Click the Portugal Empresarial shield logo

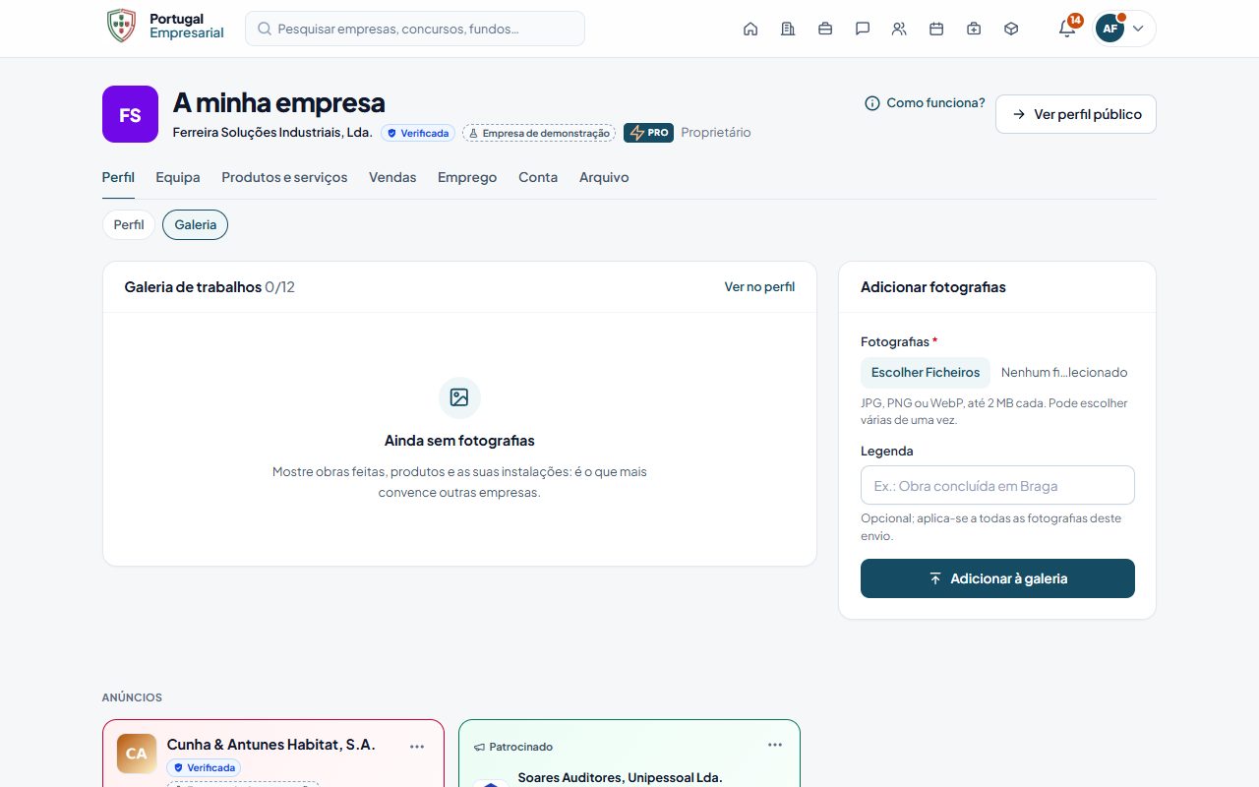(121, 27)
